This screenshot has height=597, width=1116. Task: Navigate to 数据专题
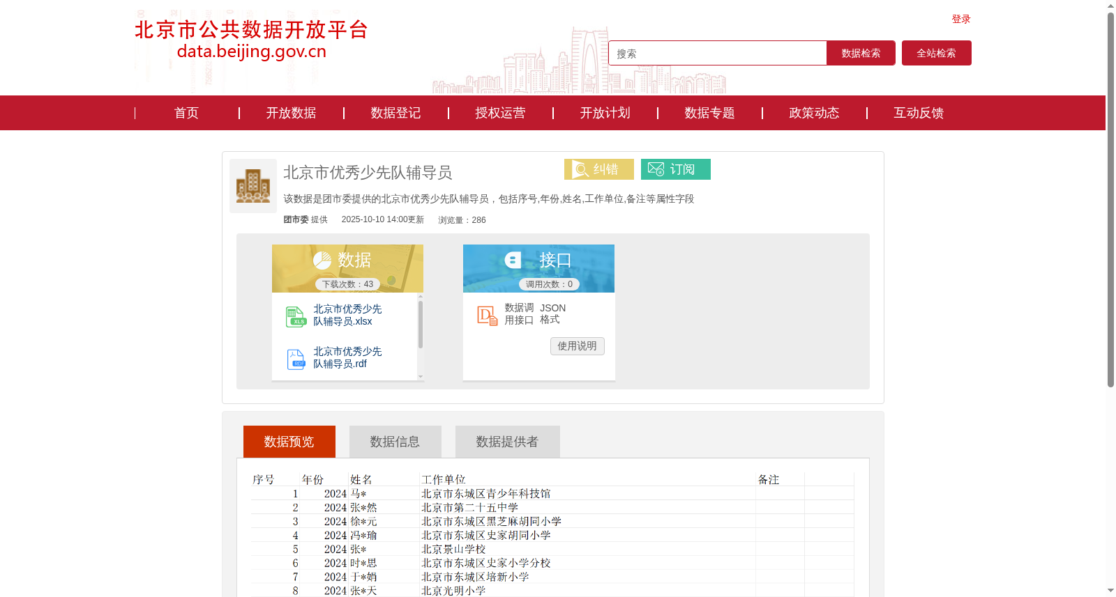(x=709, y=113)
